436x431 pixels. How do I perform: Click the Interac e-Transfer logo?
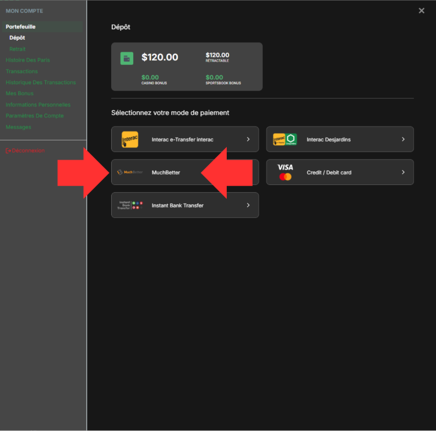[x=130, y=140]
